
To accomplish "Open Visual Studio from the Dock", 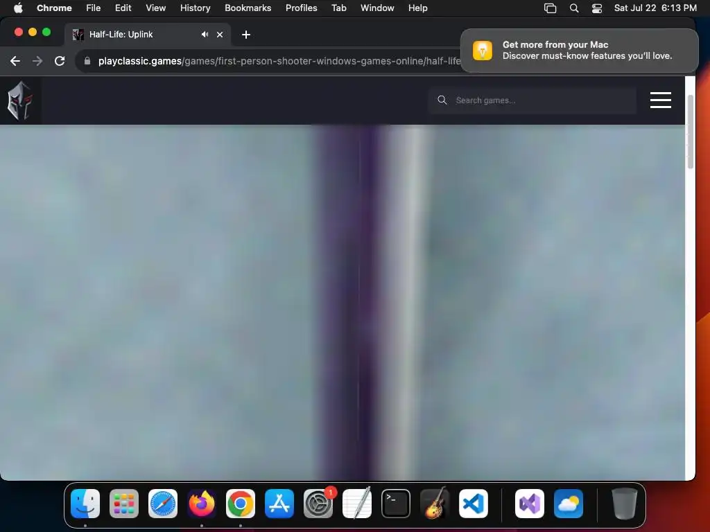I will 529,504.
